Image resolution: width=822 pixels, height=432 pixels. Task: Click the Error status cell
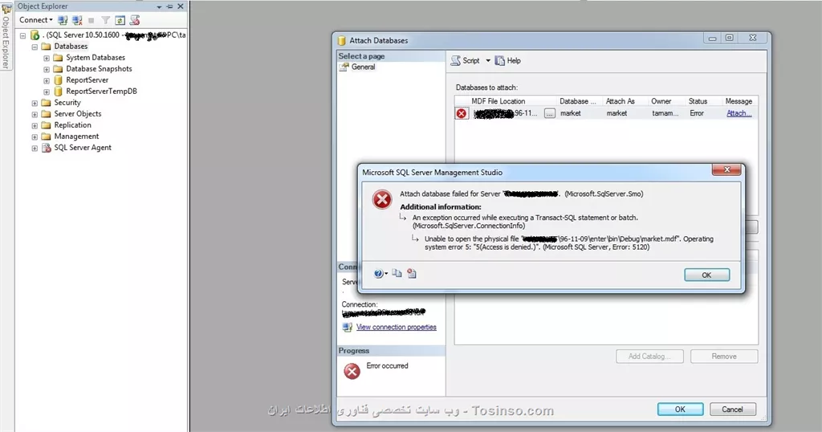pyautogui.click(x=697, y=113)
